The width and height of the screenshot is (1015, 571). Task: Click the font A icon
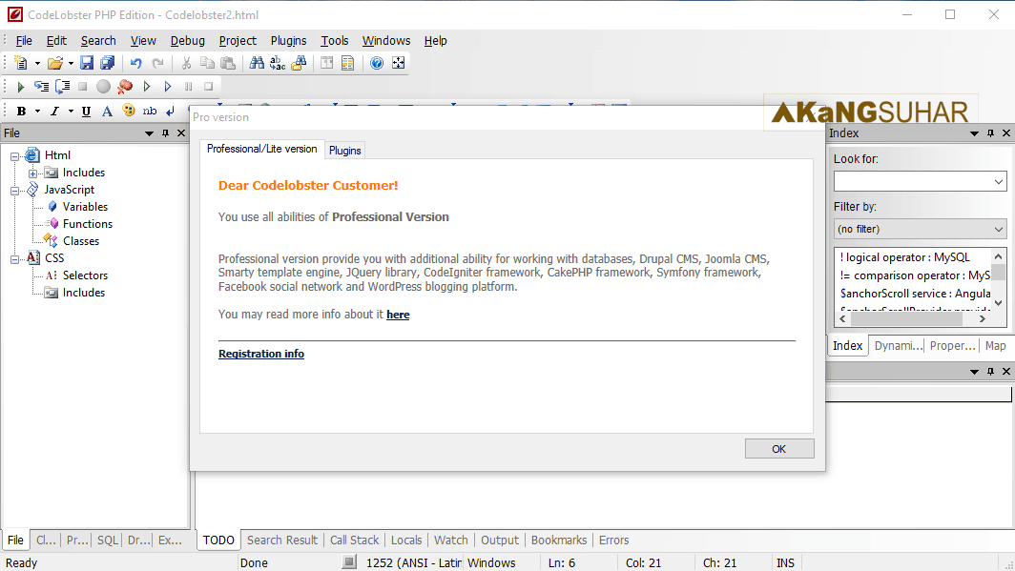(x=107, y=112)
